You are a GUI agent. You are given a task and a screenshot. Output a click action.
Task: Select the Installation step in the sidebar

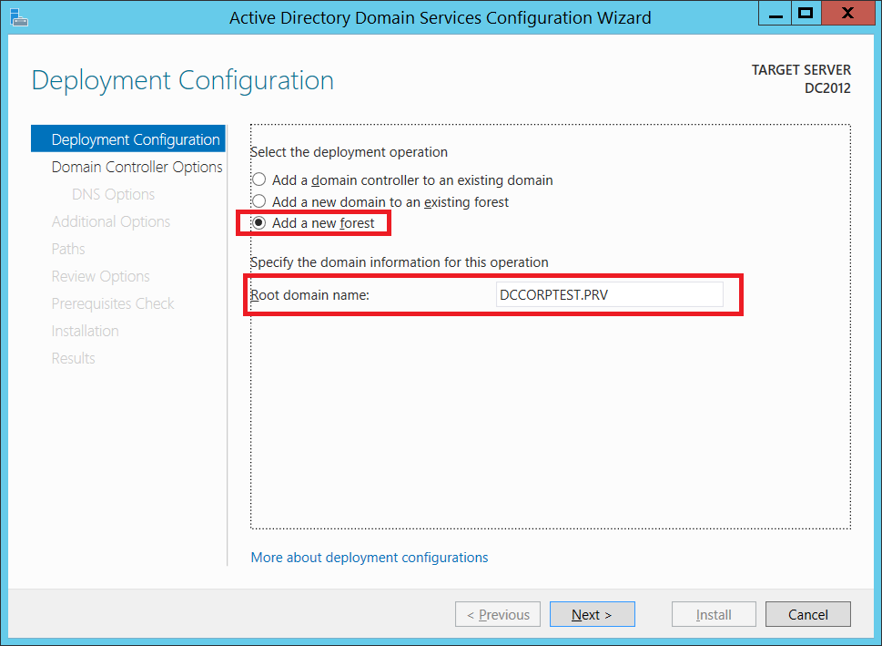coord(85,331)
